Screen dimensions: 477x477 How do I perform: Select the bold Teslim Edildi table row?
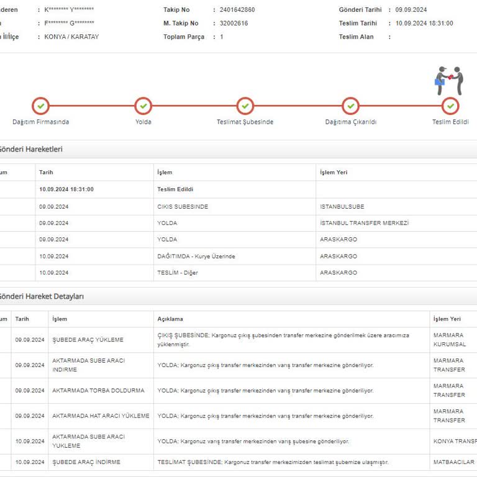(x=175, y=189)
